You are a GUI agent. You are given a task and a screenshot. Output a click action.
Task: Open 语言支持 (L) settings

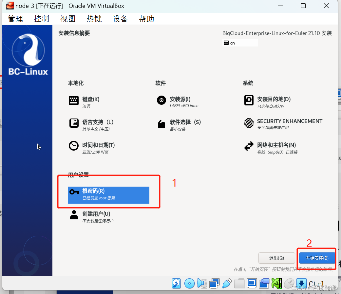[x=98, y=122]
